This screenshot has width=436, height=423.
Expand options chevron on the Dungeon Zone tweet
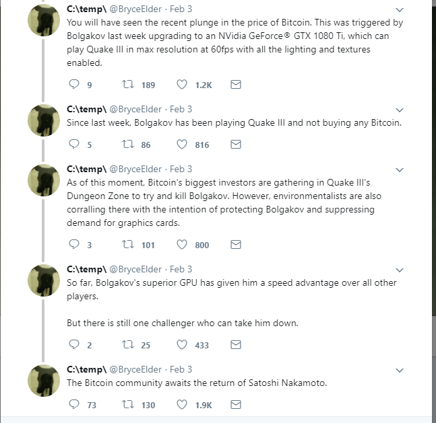point(399,170)
